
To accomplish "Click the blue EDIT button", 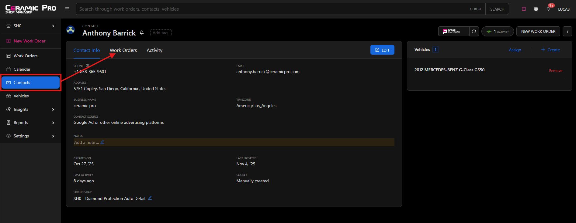I will (382, 50).
